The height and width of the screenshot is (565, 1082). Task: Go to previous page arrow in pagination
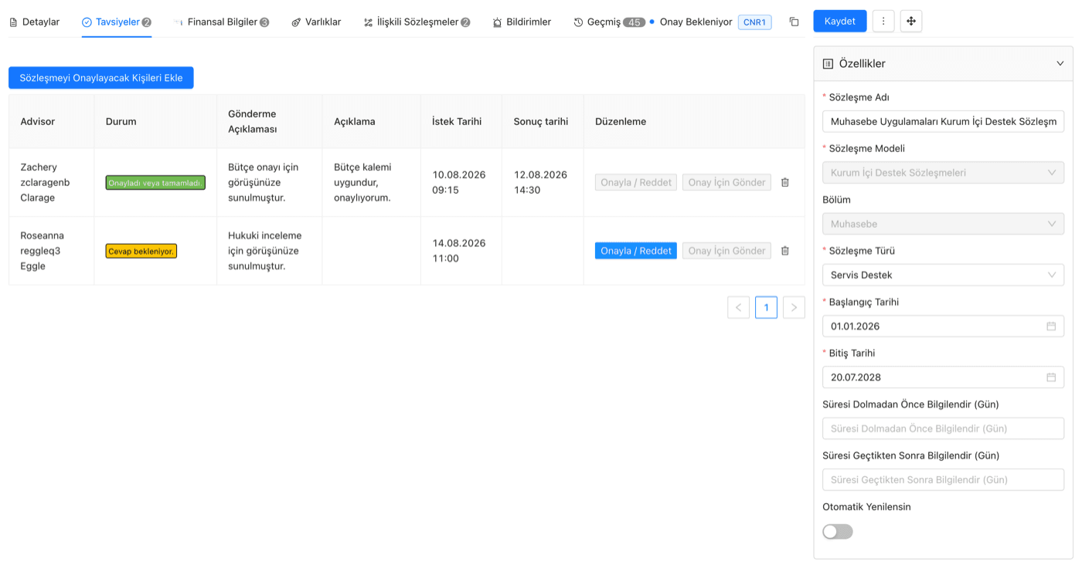738,307
